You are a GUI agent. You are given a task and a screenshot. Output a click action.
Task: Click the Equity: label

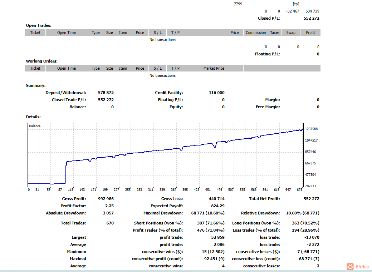pos(176,107)
